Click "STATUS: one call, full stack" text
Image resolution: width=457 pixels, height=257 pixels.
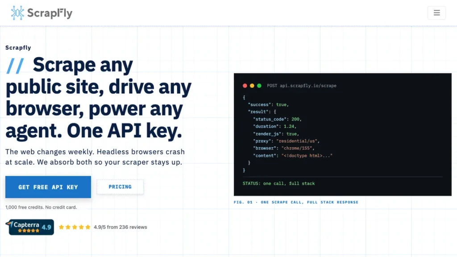pyautogui.click(x=278, y=183)
